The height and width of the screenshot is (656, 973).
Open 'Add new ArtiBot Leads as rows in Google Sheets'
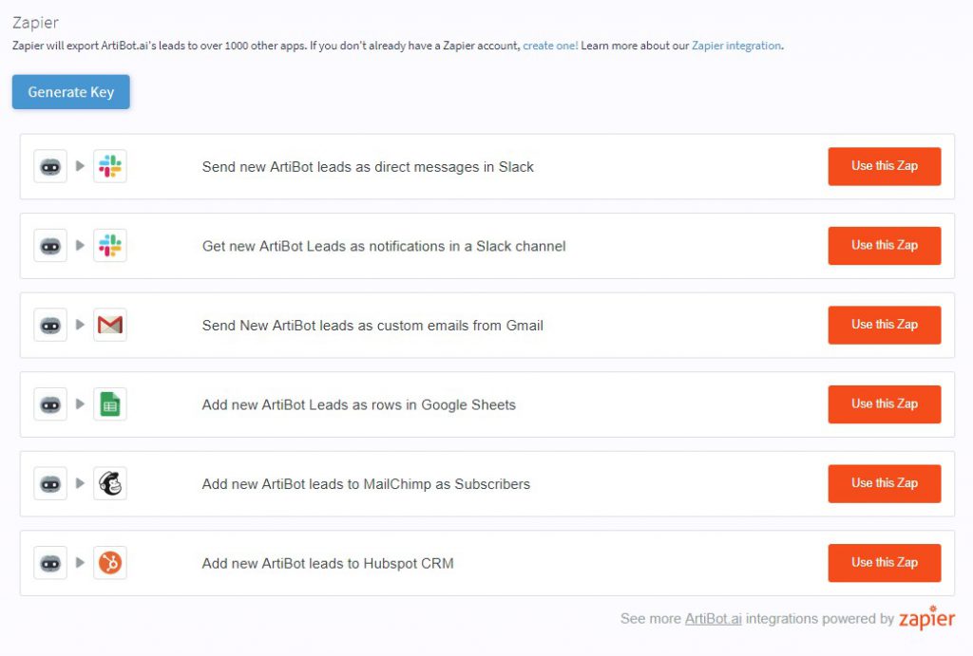click(358, 404)
